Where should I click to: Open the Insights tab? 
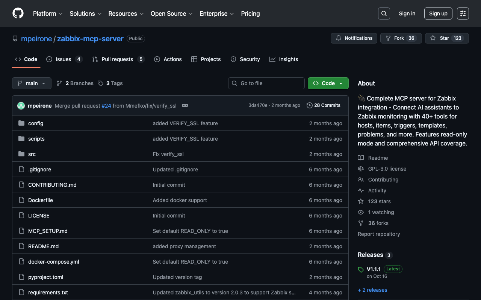288,59
